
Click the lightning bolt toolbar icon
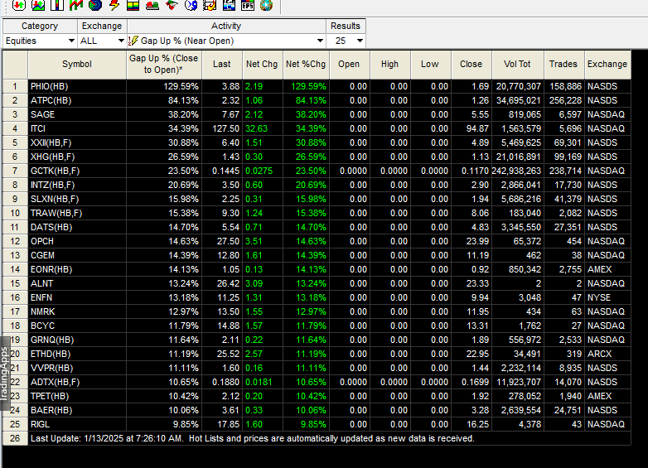tap(114, 5)
